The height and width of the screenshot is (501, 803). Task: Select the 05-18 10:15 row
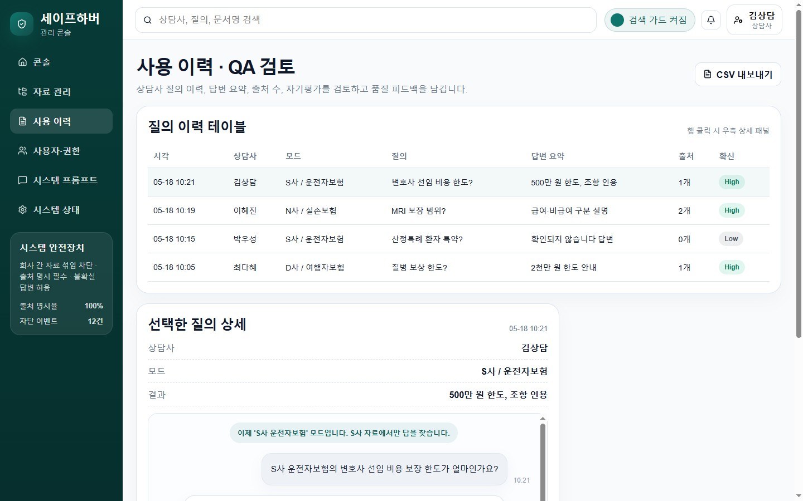[x=458, y=239]
